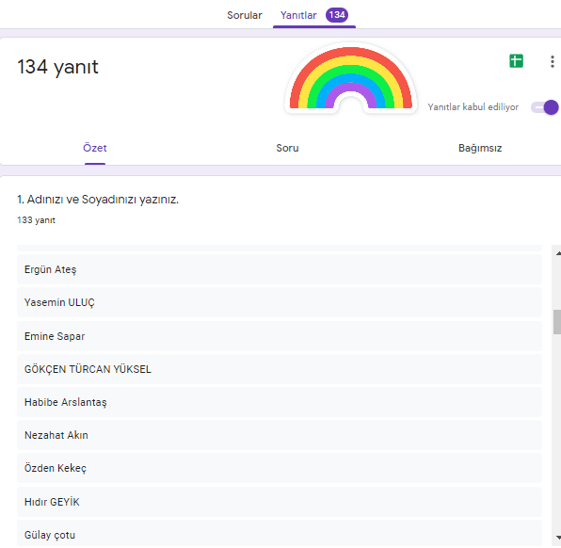Switch to the Sorular tab
Screen dimensions: 561x548
click(x=245, y=15)
